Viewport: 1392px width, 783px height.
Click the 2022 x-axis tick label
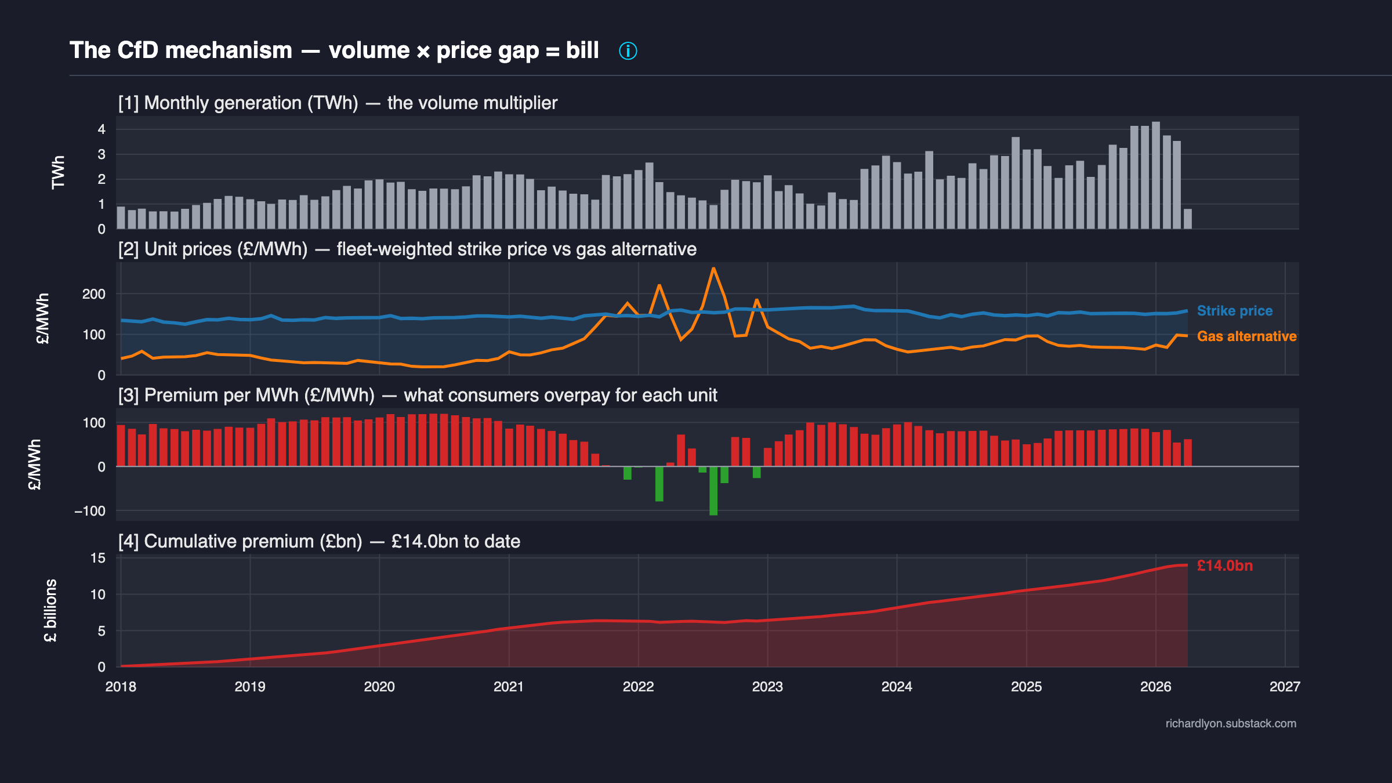click(638, 687)
